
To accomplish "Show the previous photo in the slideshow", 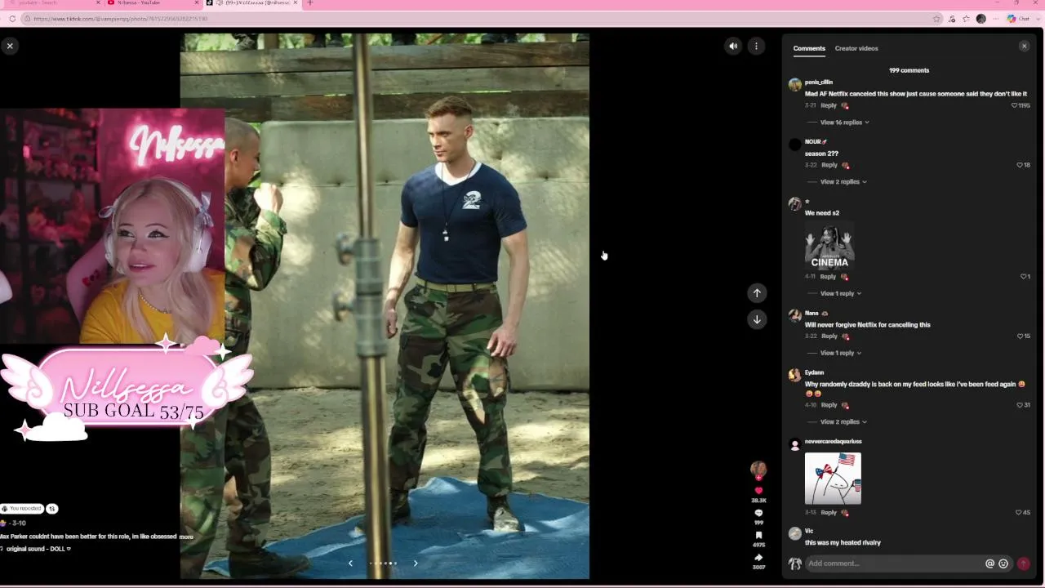I will 351,563.
